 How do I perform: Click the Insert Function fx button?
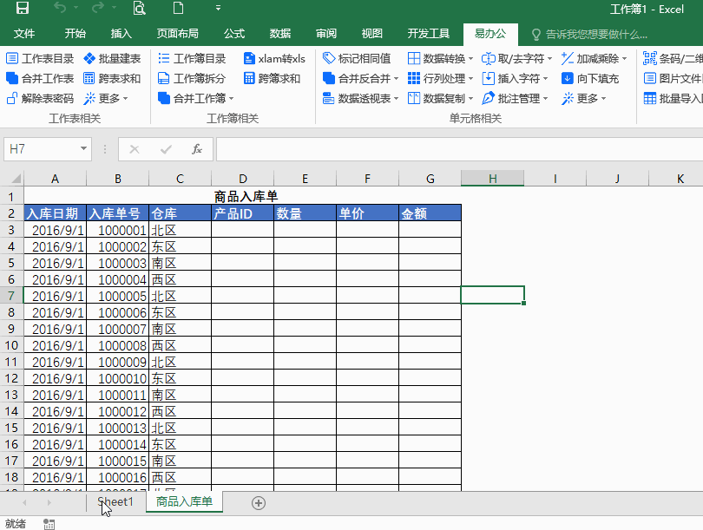[x=197, y=149]
